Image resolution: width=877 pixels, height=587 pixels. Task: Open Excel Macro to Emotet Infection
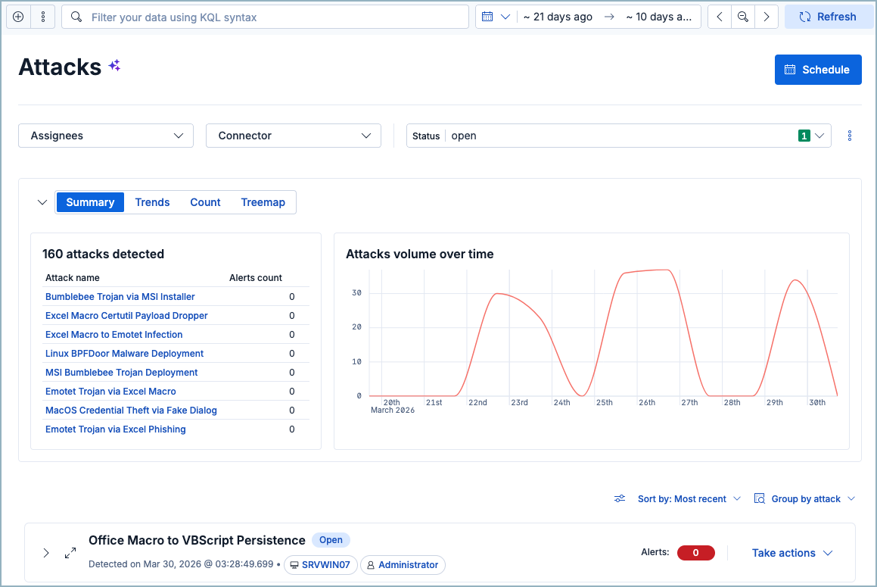point(114,334)
